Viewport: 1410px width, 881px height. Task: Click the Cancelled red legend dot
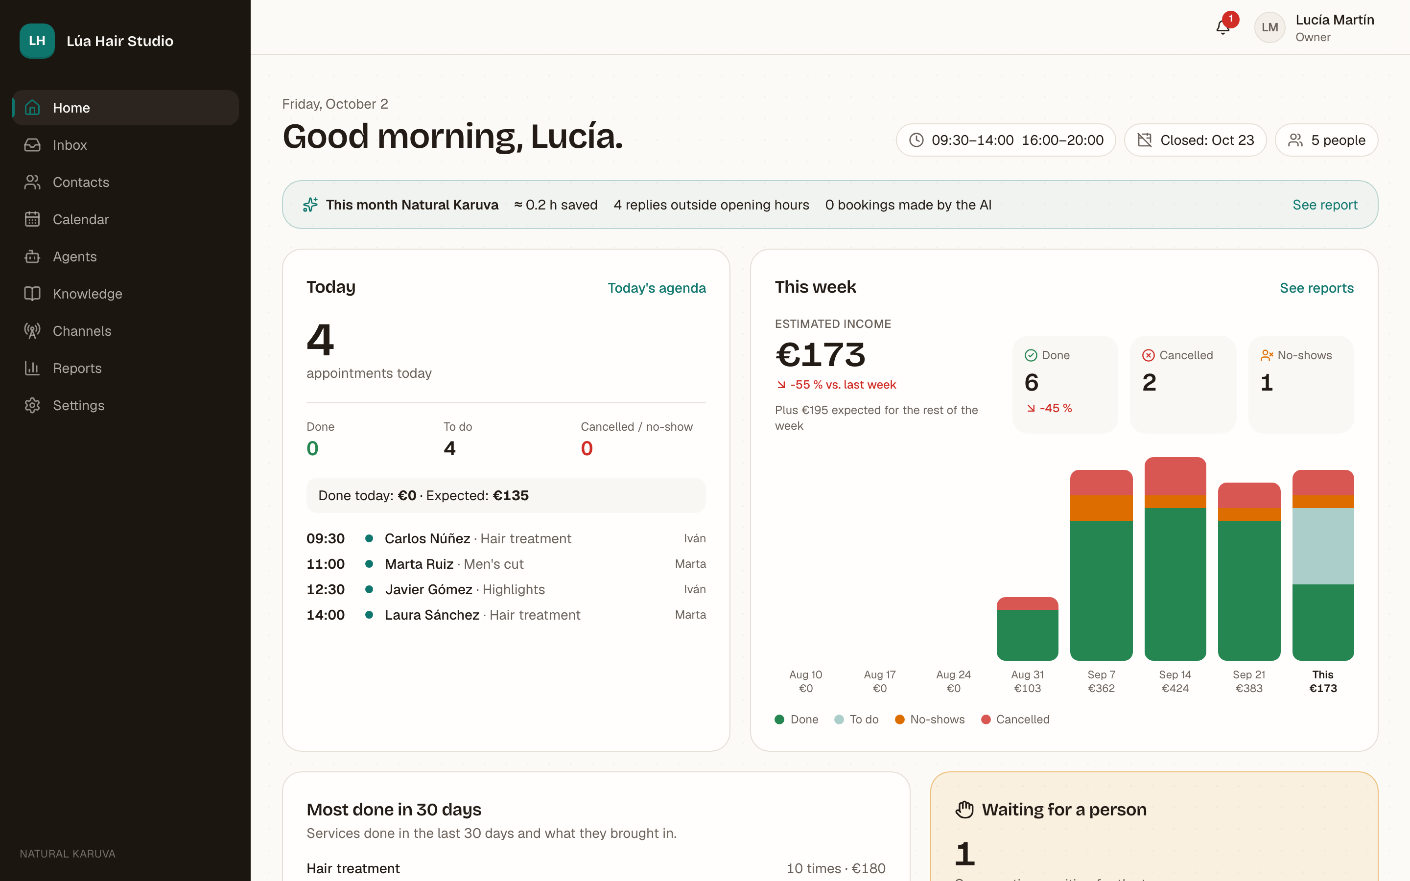click(986, 719)
